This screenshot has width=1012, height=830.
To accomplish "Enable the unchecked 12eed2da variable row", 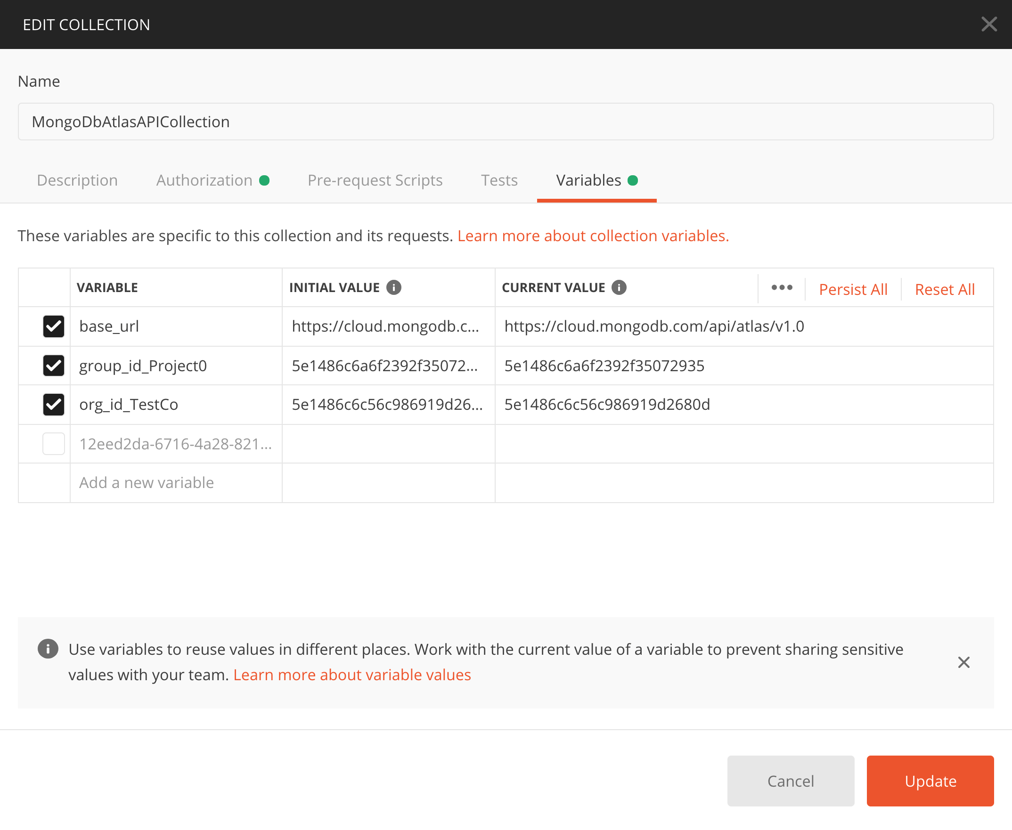I will point(54,444).
